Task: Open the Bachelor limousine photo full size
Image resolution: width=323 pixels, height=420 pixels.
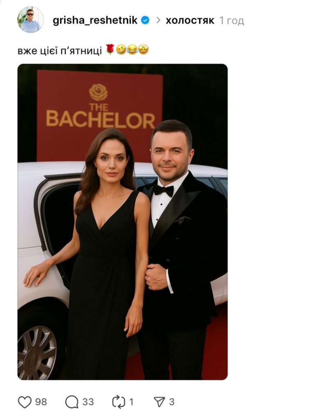Action: coord(122,222)
